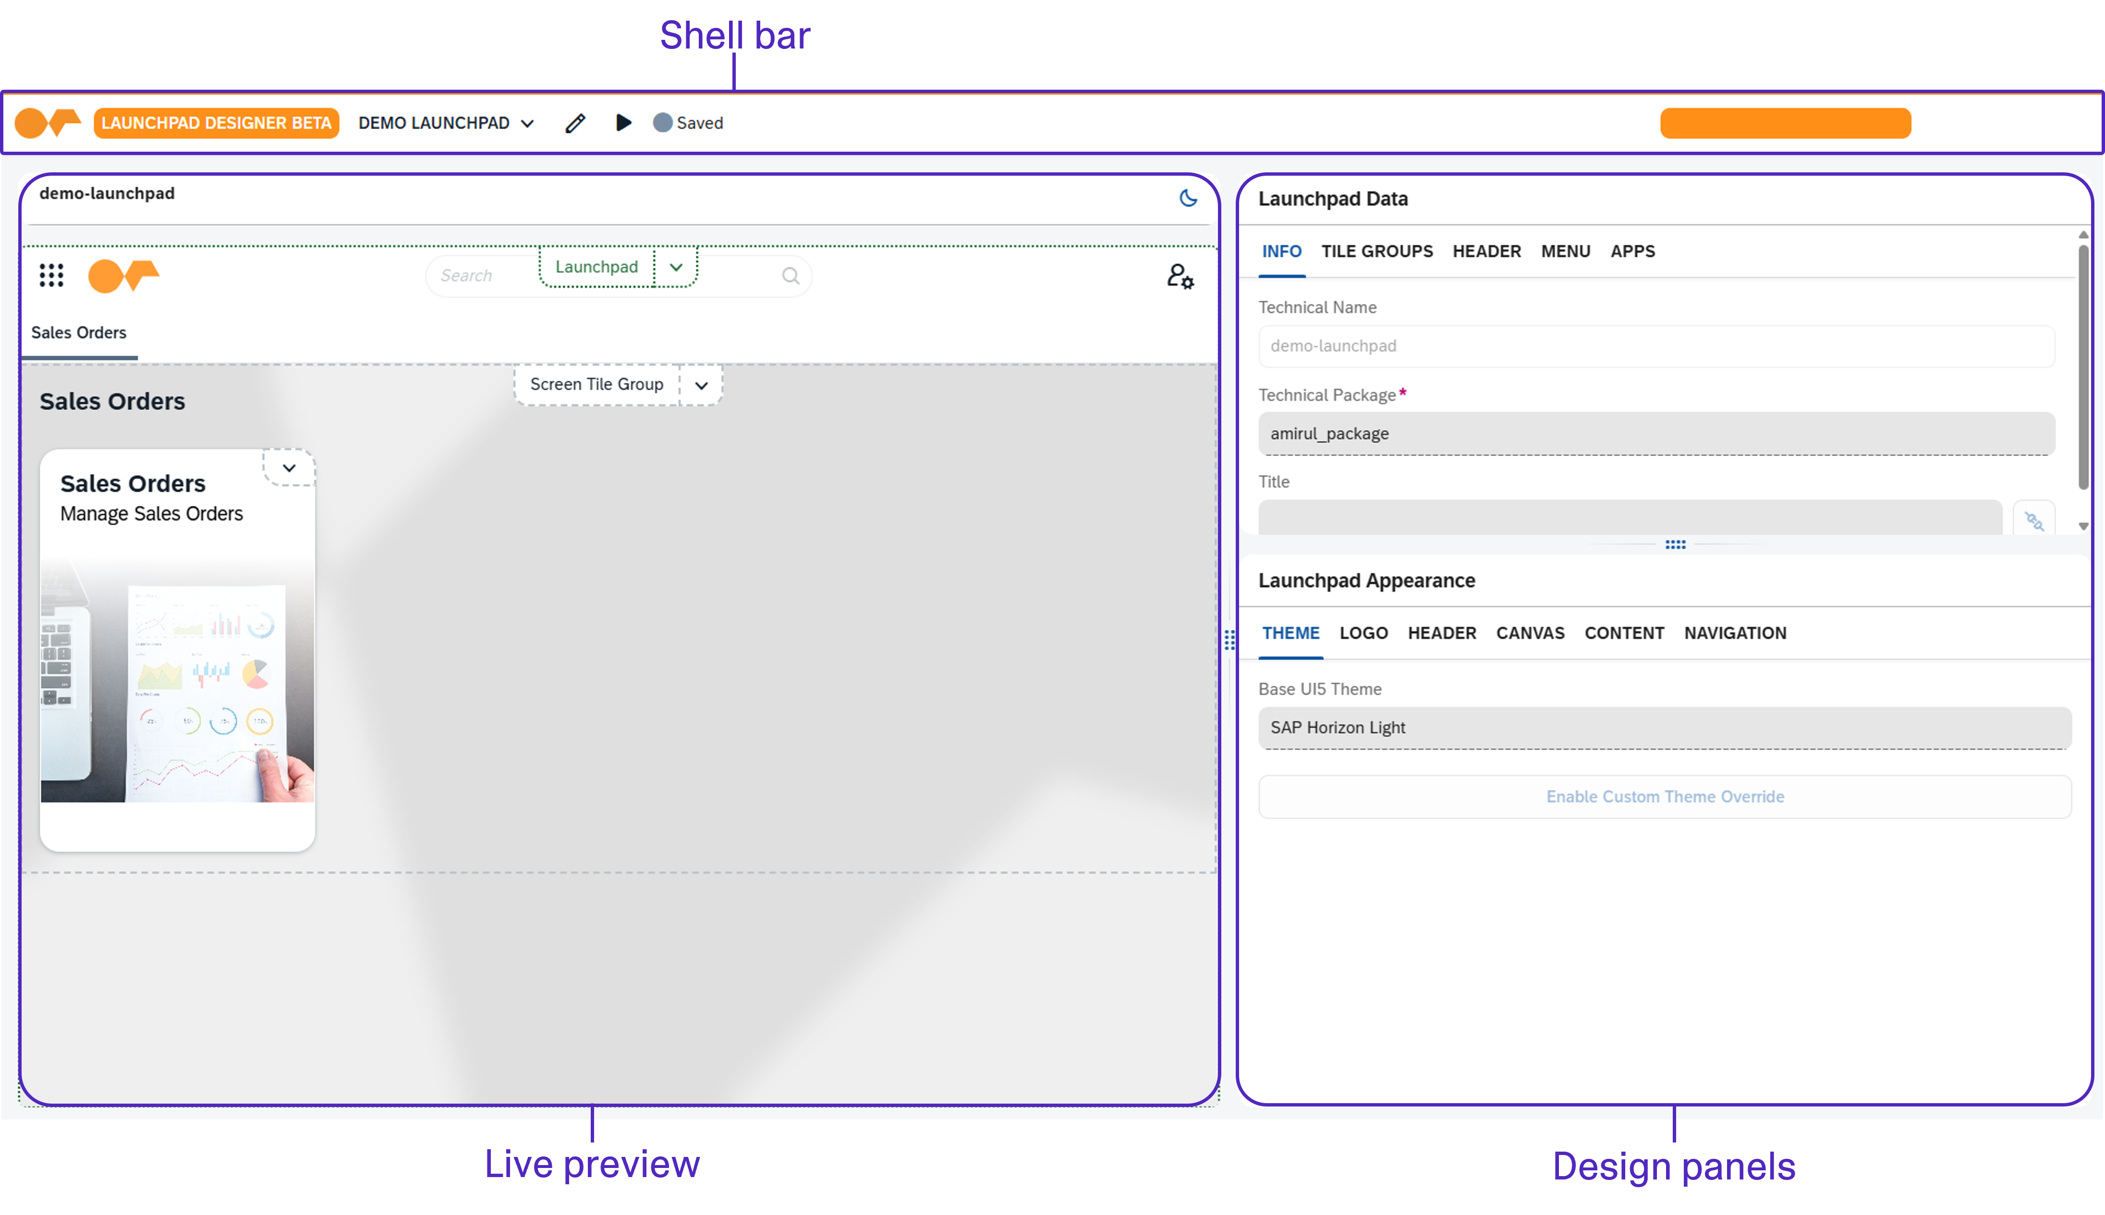This screenshot has height=1215, width=2105.
Task: Open the HEADER tab in Launchpad Data
Action: pos(1486,251)
